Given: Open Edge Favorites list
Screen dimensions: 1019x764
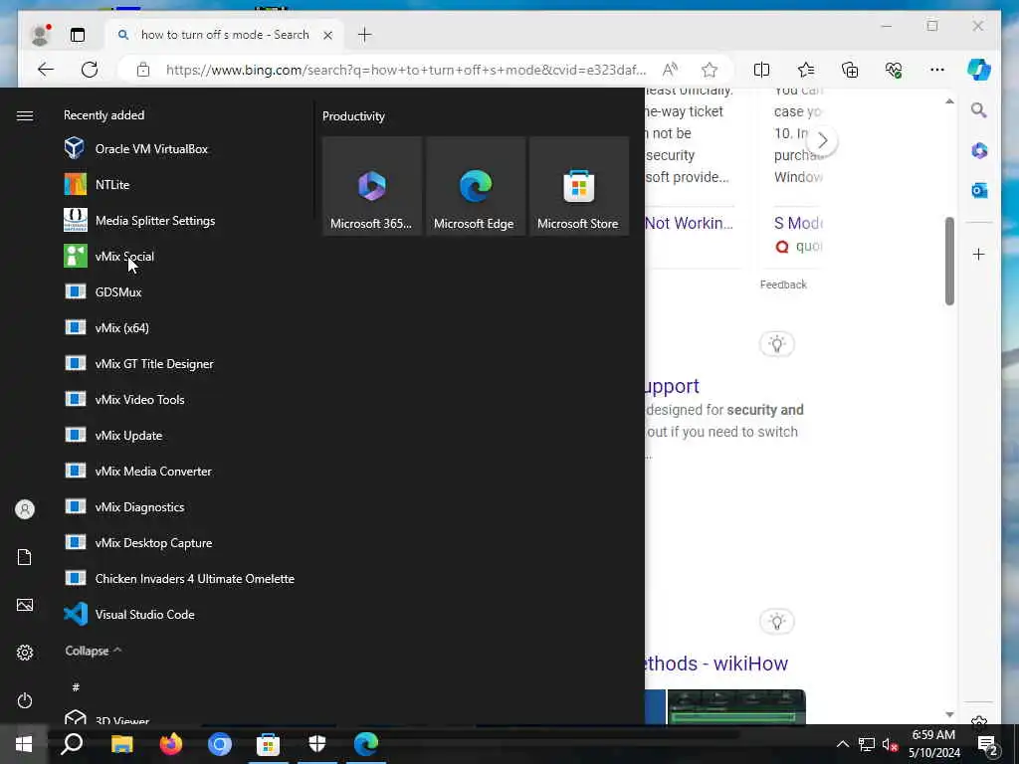Looking at the screenshot, I should 806,70.
